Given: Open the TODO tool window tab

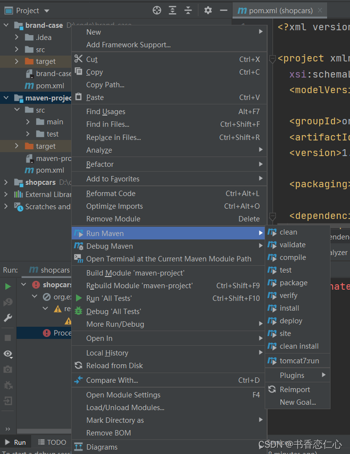Looking at the screenshot, I should click(52, 442).
